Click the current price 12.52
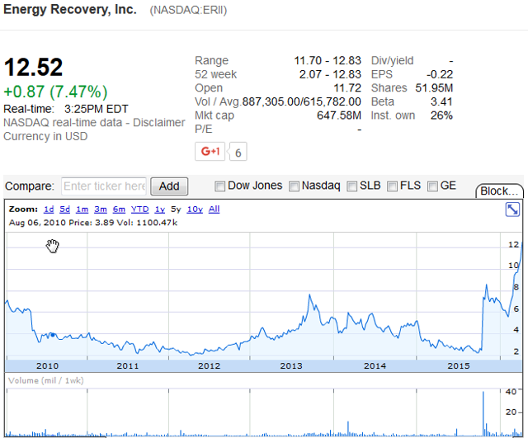Image resolution: width=528 pixels, height=438 pixels. pos(33,68)
